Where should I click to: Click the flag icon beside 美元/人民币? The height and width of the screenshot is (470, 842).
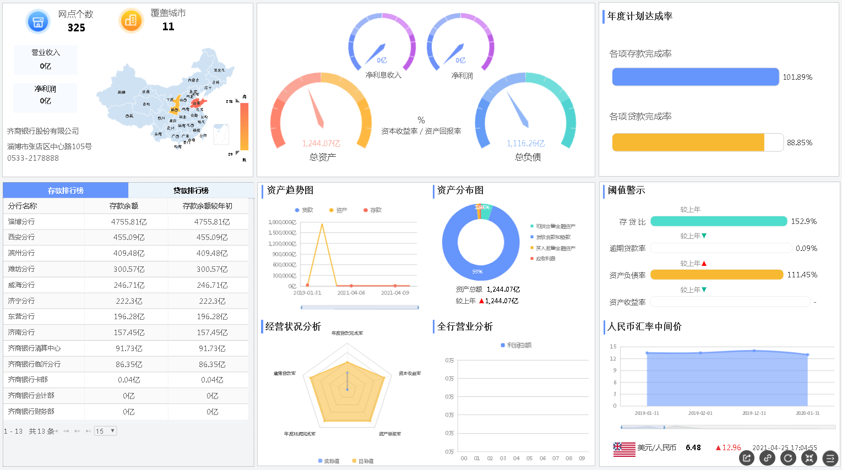(624, 449)
